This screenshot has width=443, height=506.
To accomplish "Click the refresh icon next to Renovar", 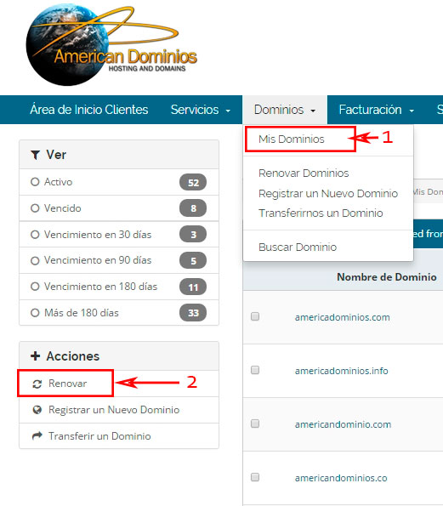I will pos(37,384).
